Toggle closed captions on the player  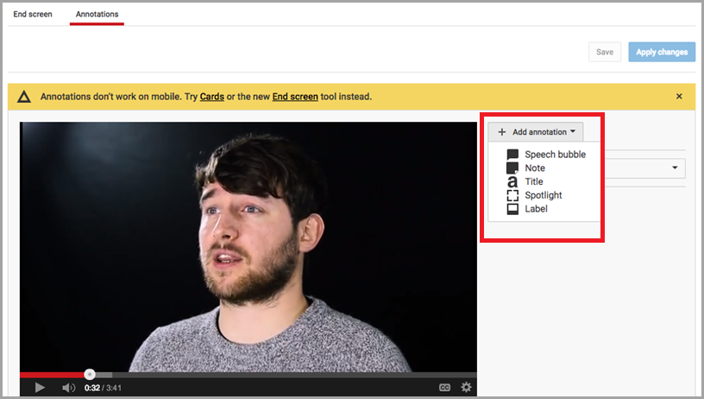point(444,388)
